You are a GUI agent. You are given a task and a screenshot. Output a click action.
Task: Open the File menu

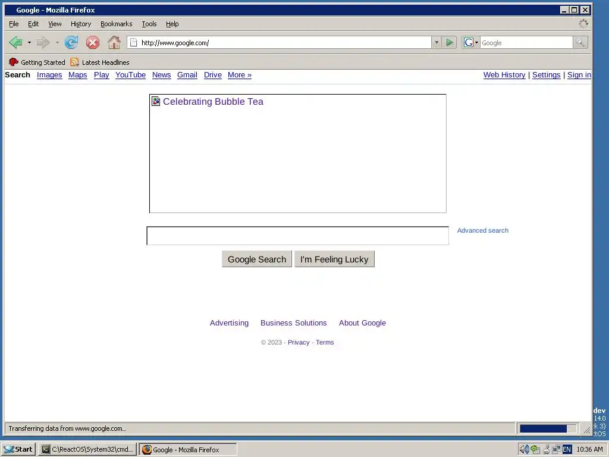14,24
